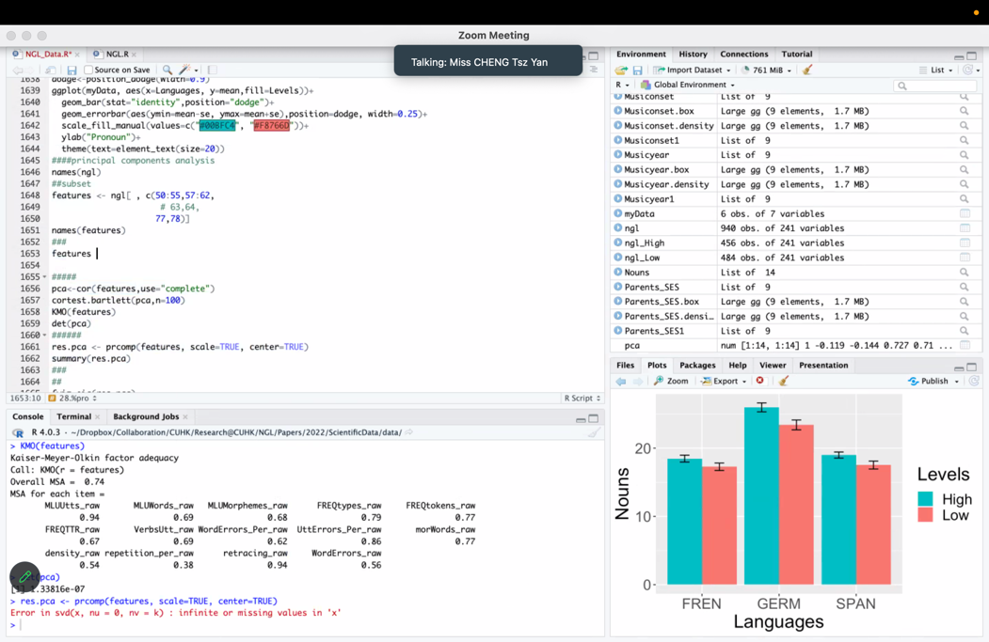This screenshot has width=989, height=642.
Task: Click the find/replace magnifier icon in editor
Action: [167, 70]
